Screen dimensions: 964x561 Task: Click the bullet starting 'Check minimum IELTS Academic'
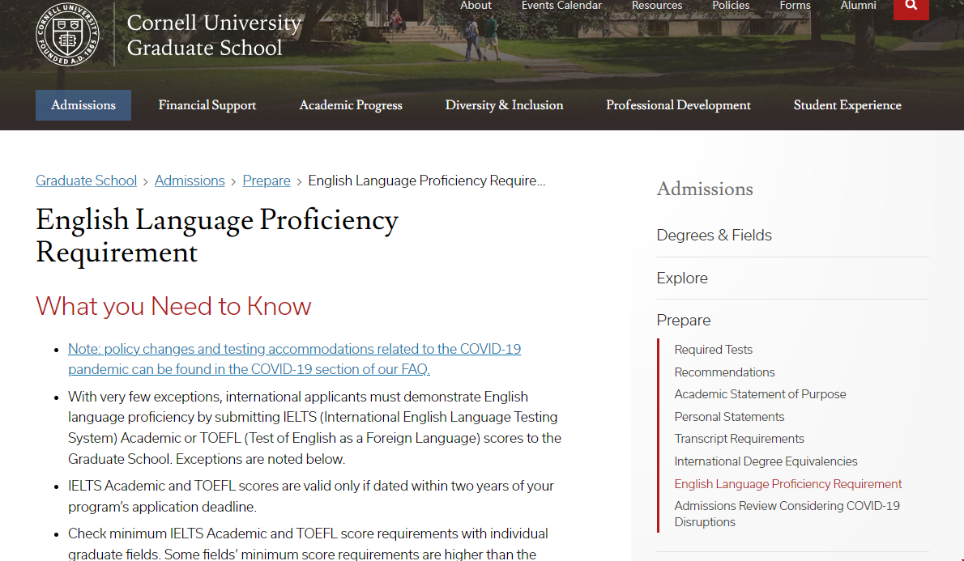click(x=308, y=543)
